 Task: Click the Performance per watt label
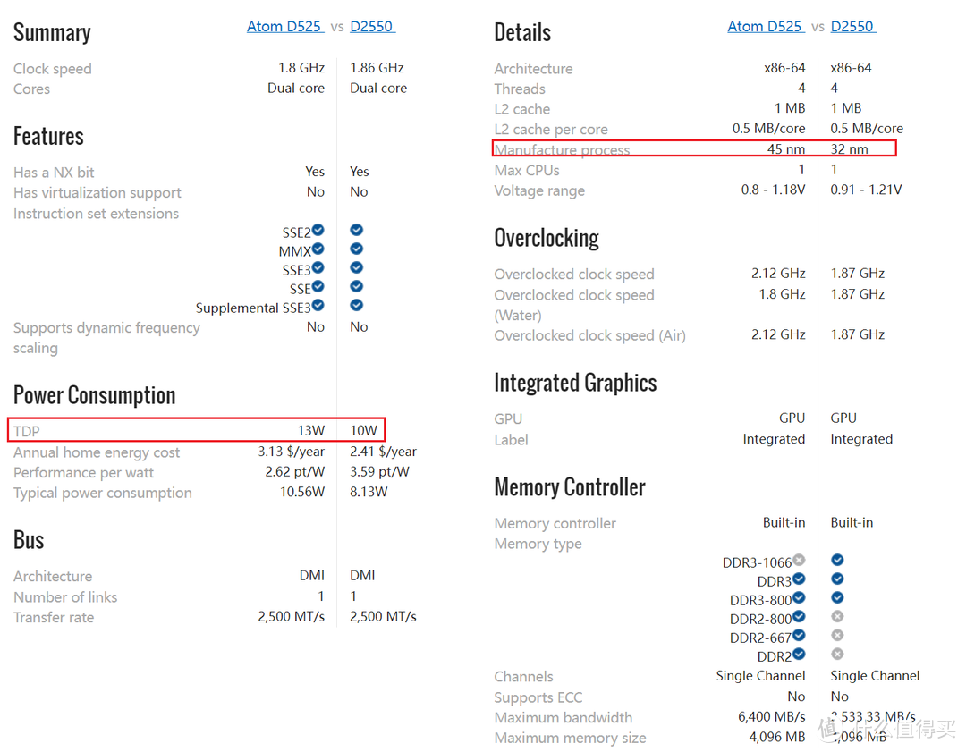coord(84,473)
